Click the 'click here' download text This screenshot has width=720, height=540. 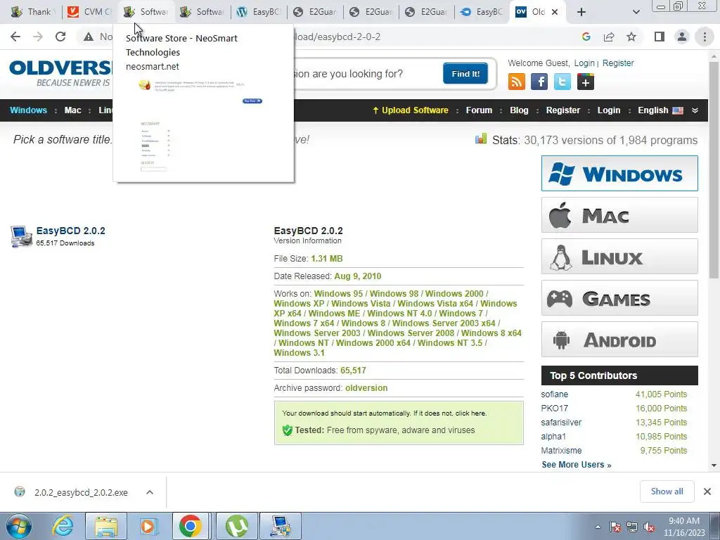coord(470,413)
